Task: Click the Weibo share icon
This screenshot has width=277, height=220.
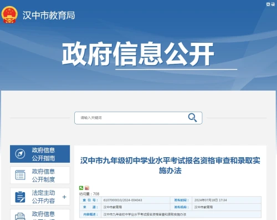Action: tap(87, 188)
